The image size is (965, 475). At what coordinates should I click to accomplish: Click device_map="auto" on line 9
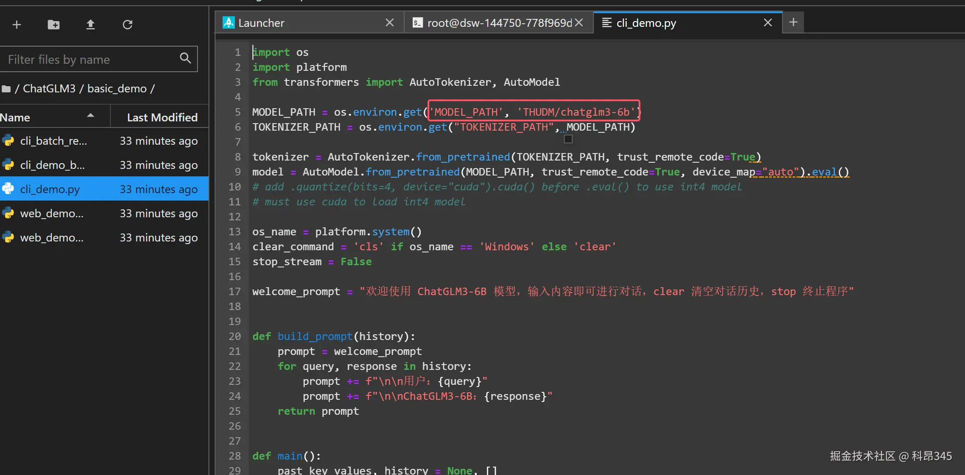(x=746, y=172)
